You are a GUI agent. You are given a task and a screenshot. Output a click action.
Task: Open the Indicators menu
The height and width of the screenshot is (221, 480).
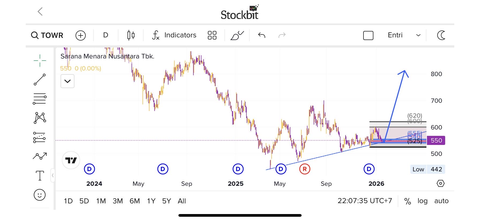[174, 35]
